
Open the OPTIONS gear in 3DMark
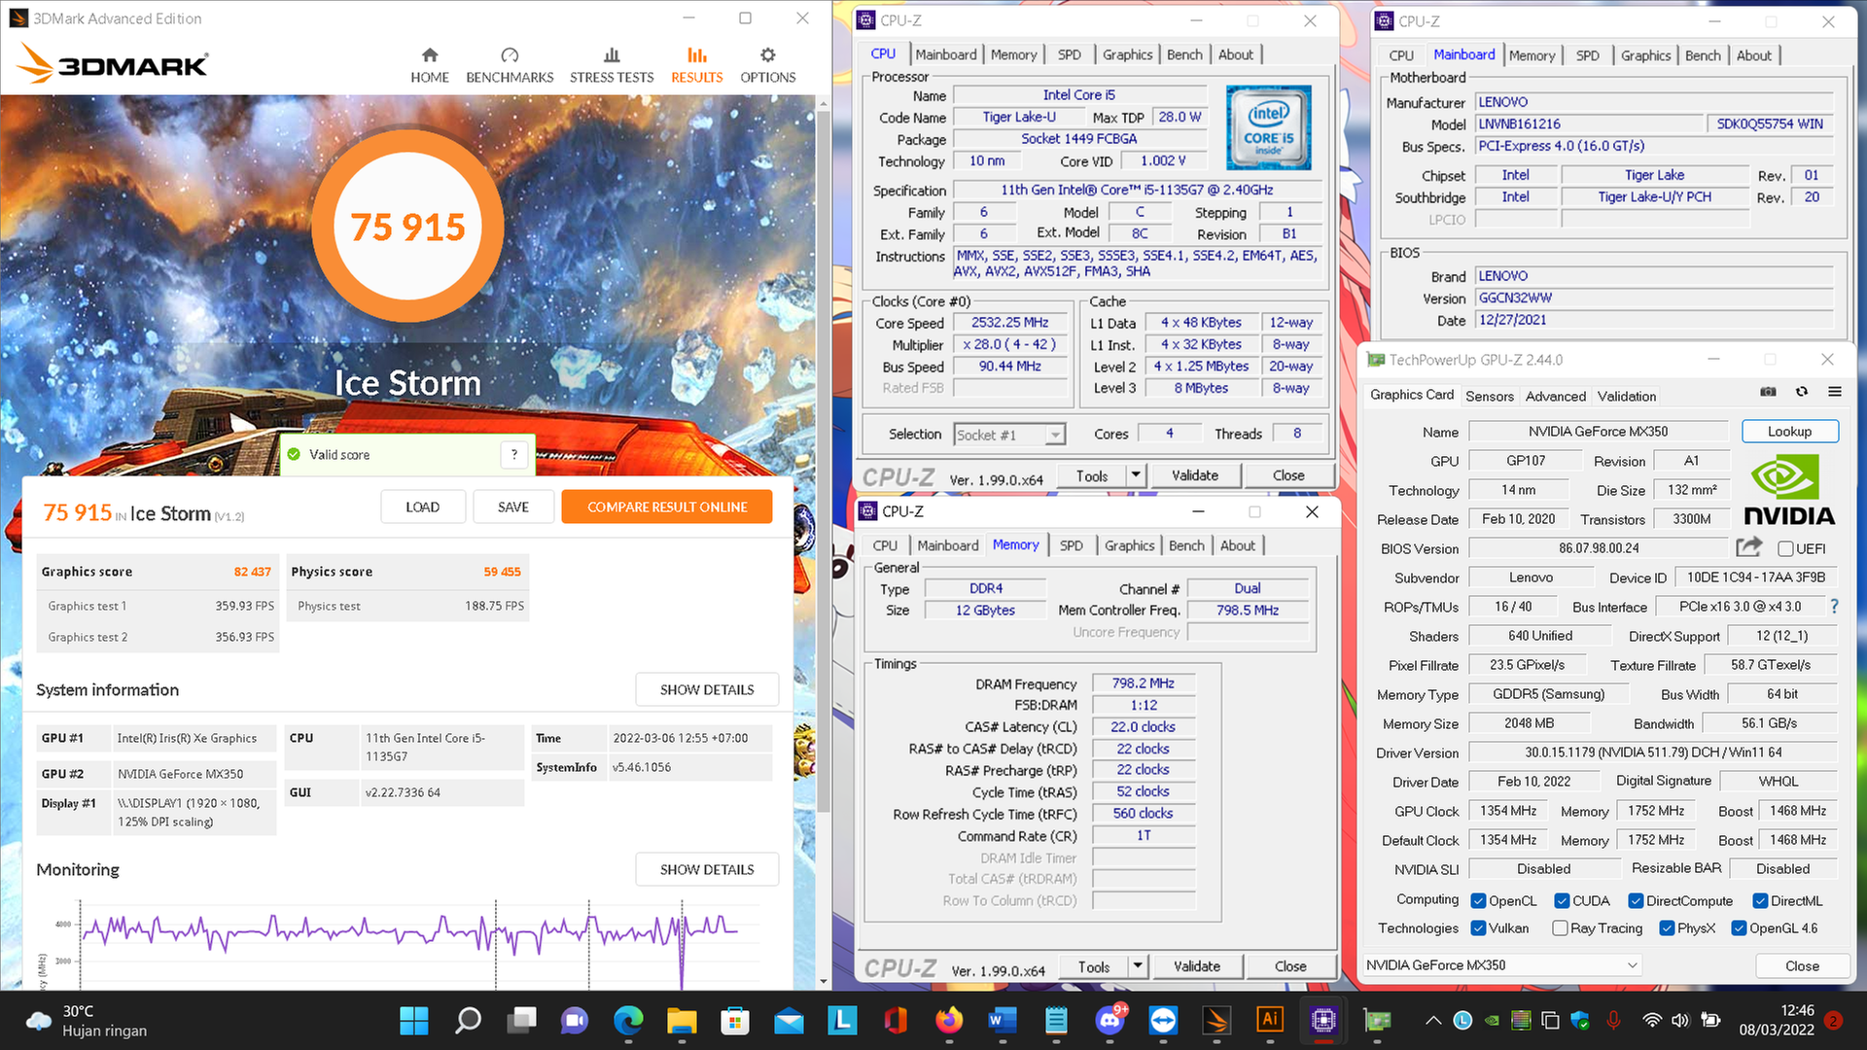[x=767, y=66]
